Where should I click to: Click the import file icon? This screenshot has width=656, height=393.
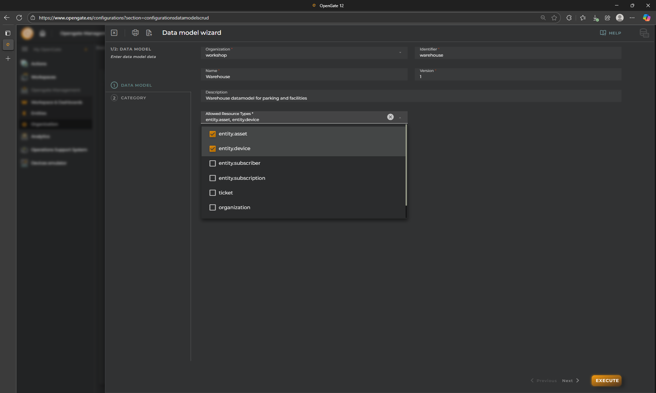pos(149,33)
